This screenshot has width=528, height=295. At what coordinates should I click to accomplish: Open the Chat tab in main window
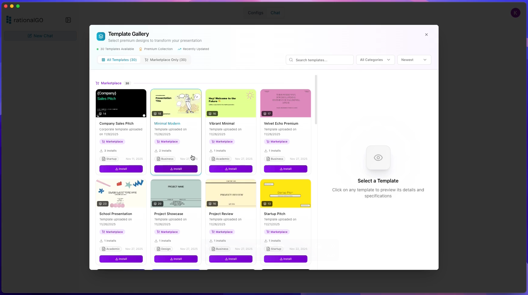pos(275,13)
